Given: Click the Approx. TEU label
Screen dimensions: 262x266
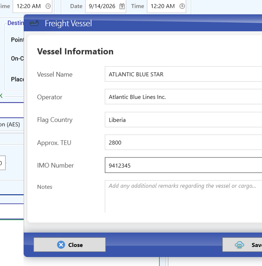Looking at the screenshot, I should (54, 143).
